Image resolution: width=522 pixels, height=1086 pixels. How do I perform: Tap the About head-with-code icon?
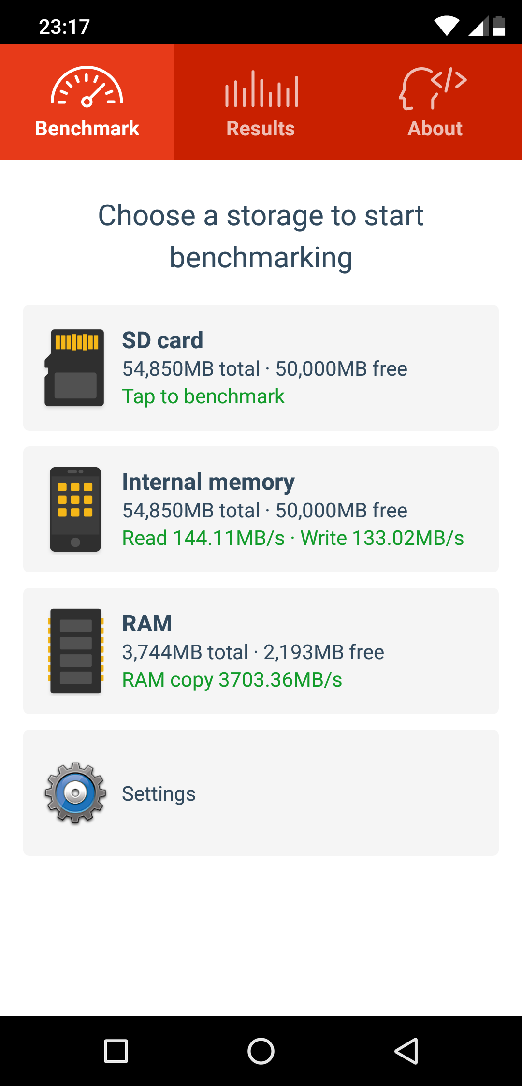tap(433, 88)
